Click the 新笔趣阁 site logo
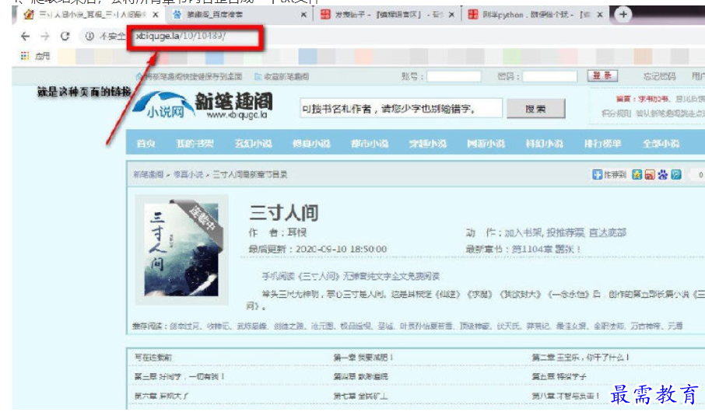The width and height of the screenshot is (705, 419). point(203,106)
